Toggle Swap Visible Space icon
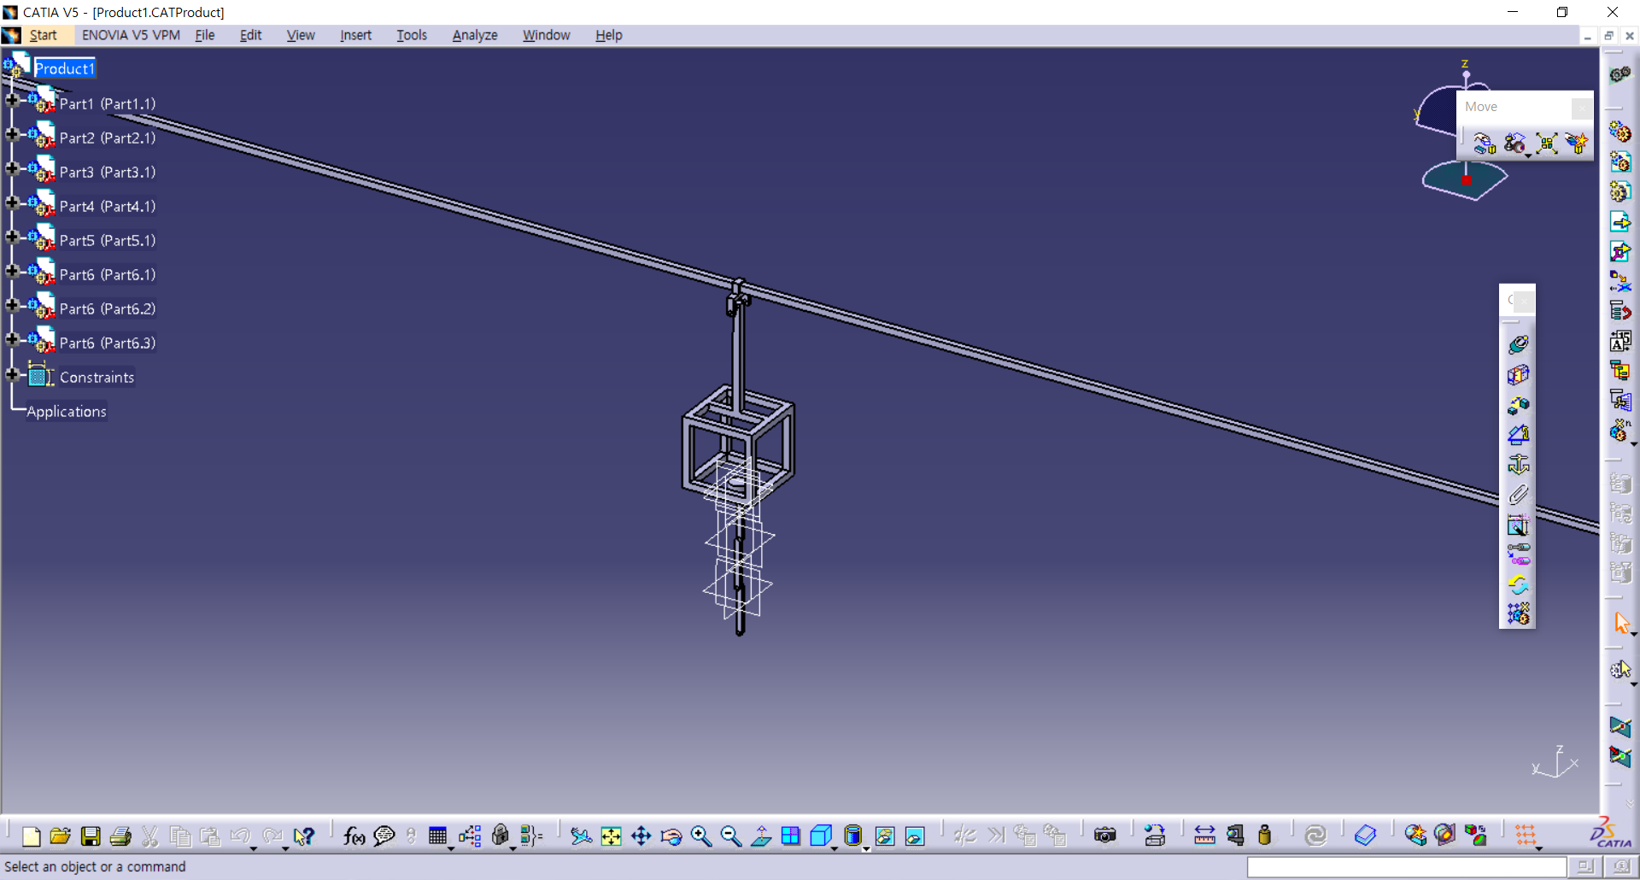Screen dimensions: 1640x880 (915, 836)
